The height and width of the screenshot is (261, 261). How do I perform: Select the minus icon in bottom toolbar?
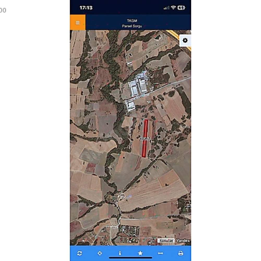161,253
